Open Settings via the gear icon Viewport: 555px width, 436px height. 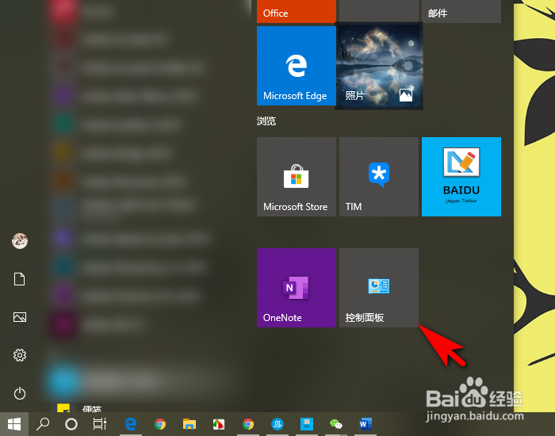point(20,355)
